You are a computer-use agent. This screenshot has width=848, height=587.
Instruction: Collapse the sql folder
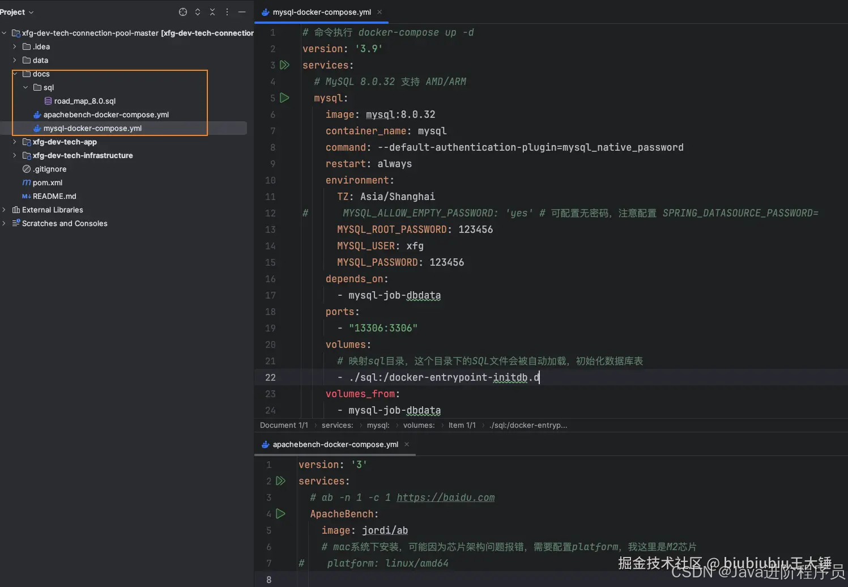pos(25,87)
